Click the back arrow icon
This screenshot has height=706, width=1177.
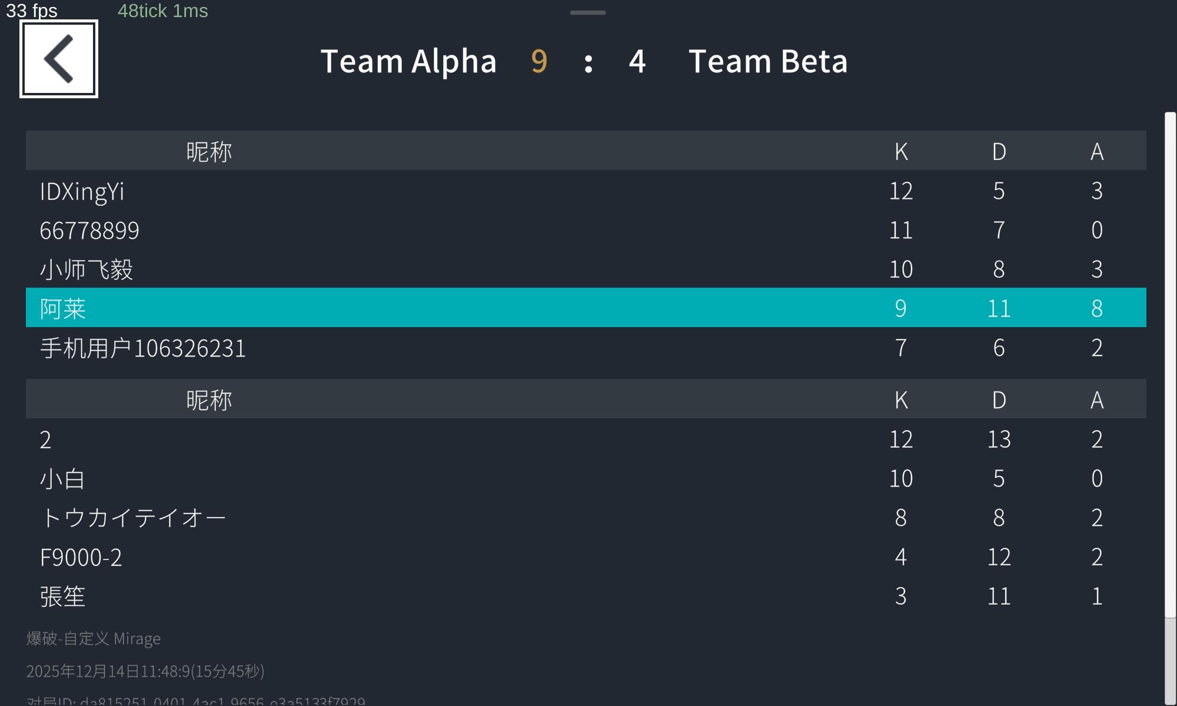pyautogui.click(x=59, y=59)
